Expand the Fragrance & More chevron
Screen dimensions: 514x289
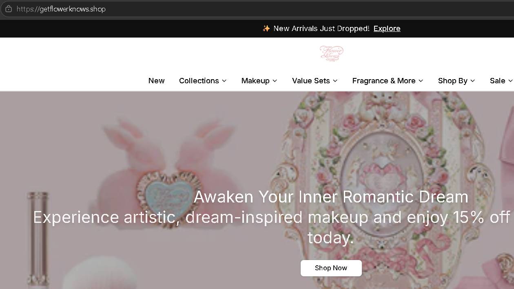tap(421, 81)
